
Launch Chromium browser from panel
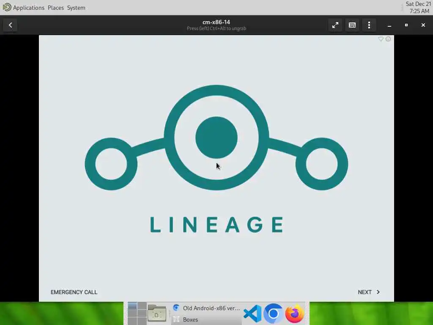click(x=274, y=314)
